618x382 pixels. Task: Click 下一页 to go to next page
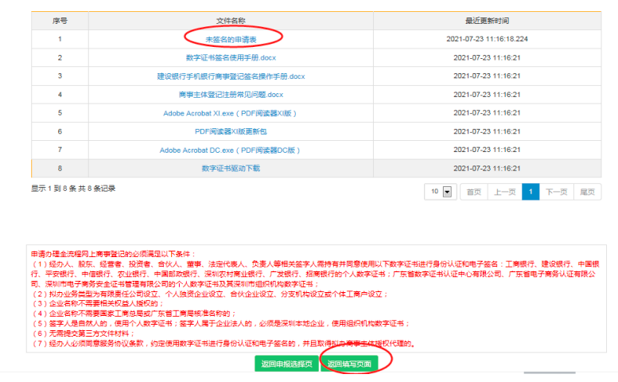coord(556,192)
